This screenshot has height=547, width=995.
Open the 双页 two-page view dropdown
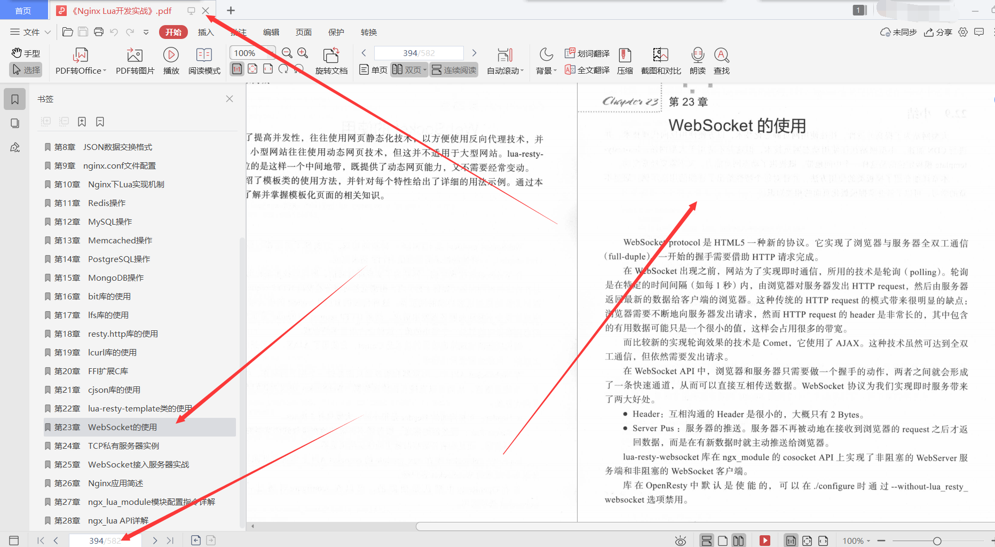(425, 69)
